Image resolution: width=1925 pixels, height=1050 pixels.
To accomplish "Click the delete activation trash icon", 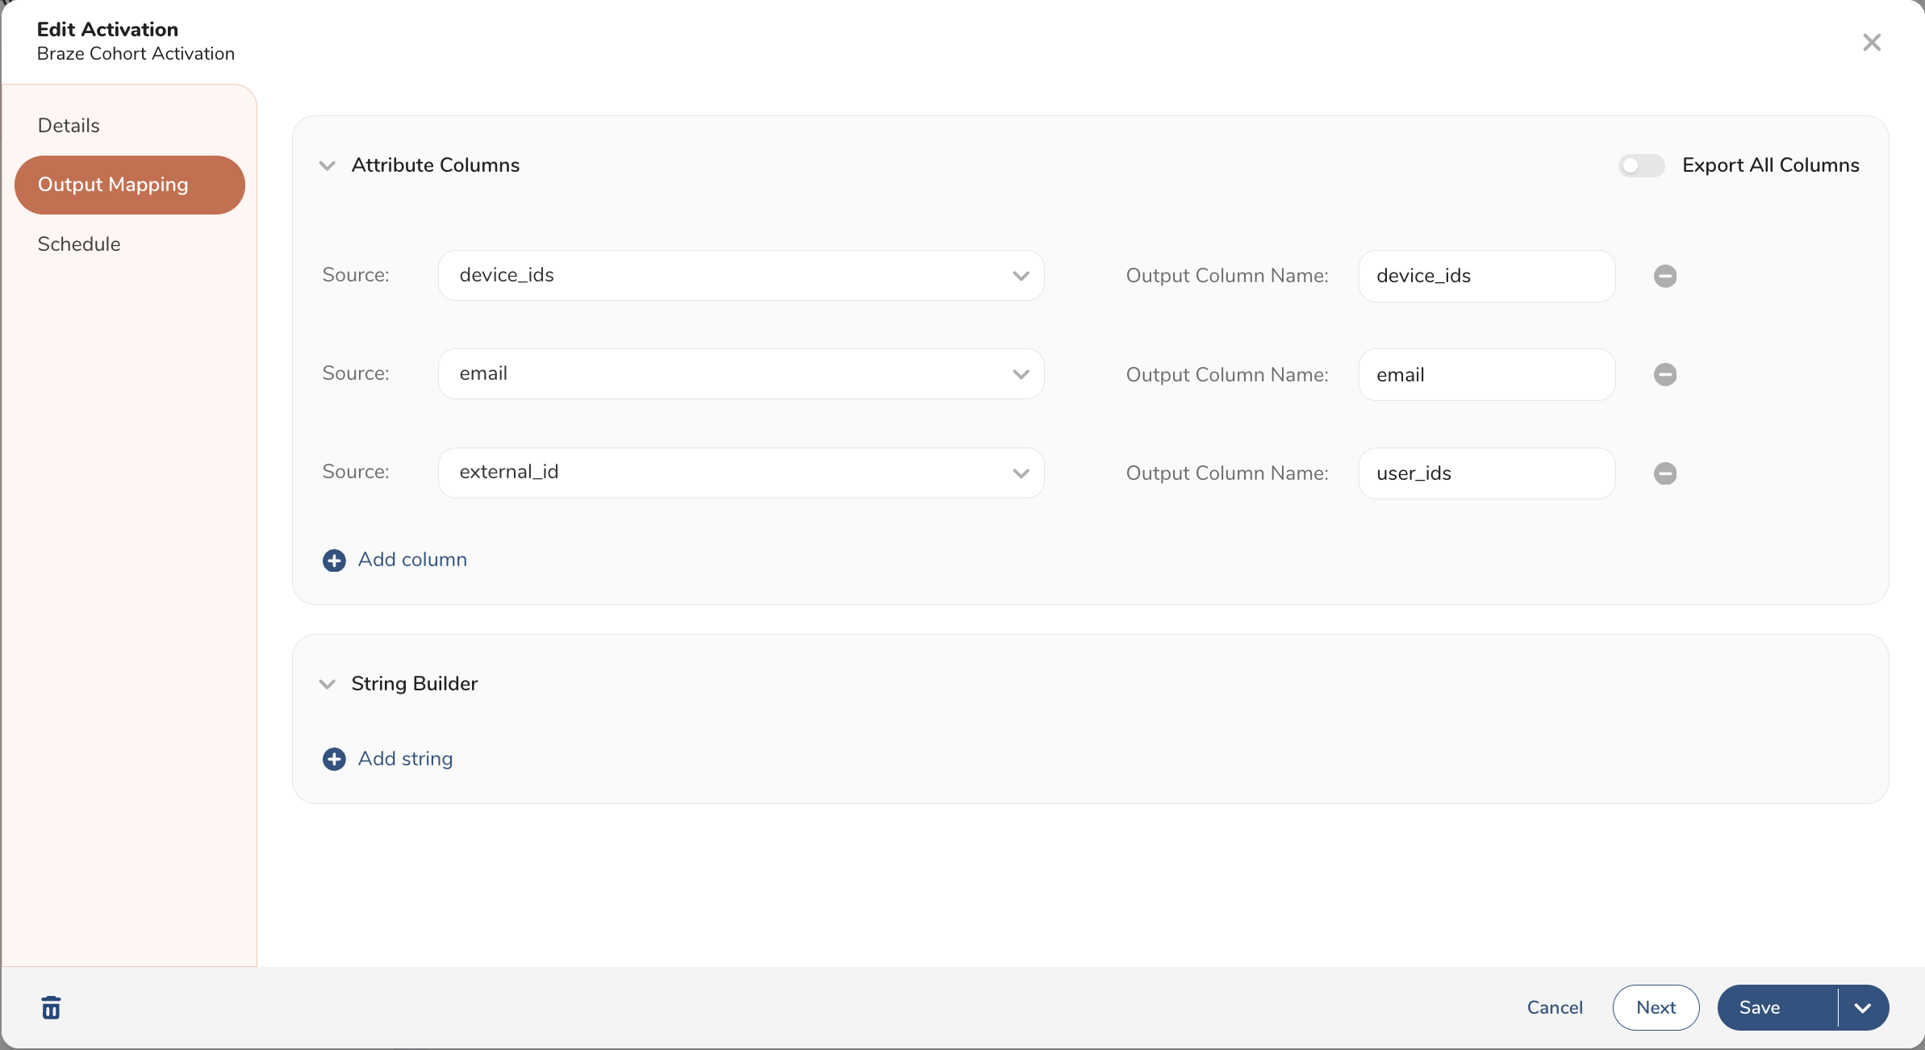I will coord(51,1007).
